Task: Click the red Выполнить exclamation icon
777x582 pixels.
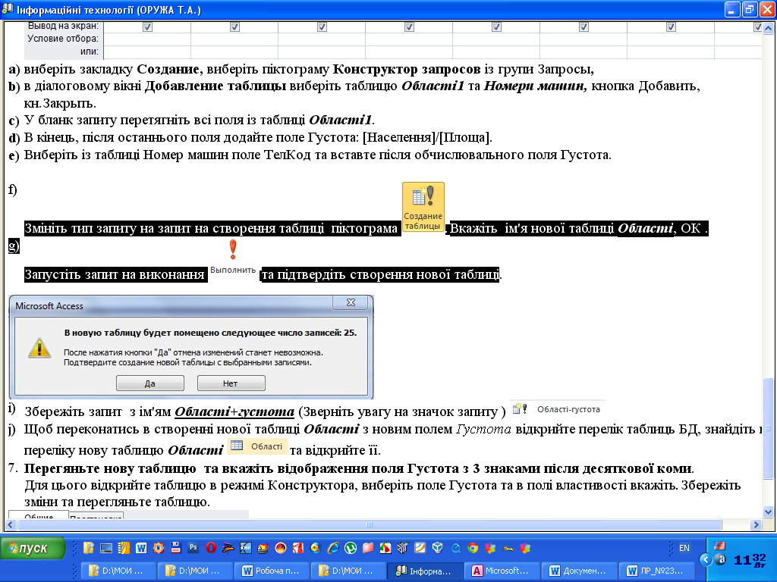Action: [x=232, y=250]
